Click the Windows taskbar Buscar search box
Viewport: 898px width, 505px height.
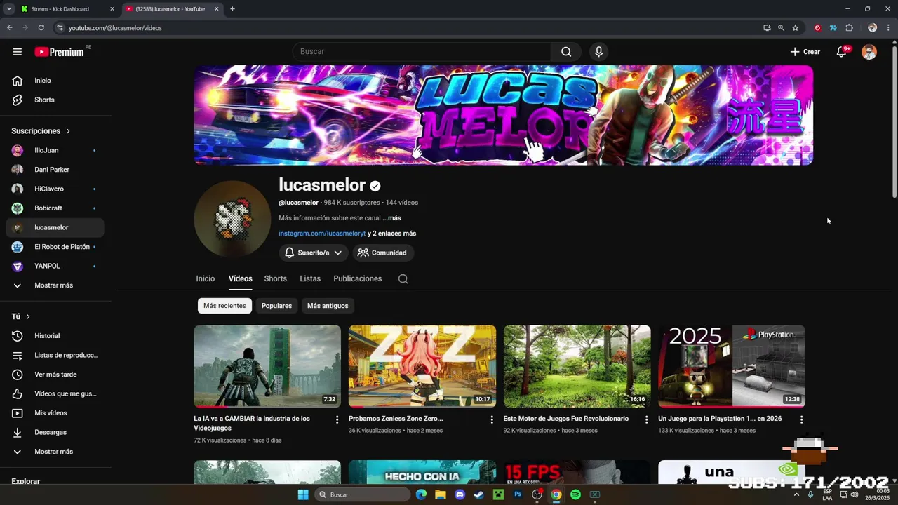pyautogui.click(x=363, y=494)
